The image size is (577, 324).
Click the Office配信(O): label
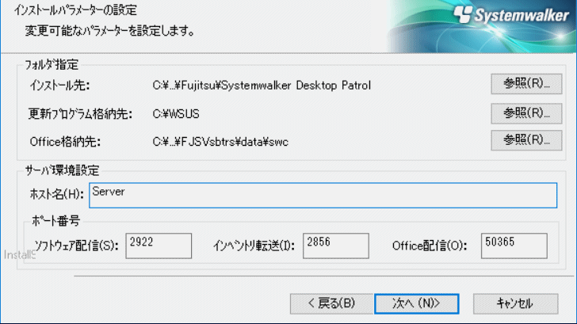tap(430, 246)
